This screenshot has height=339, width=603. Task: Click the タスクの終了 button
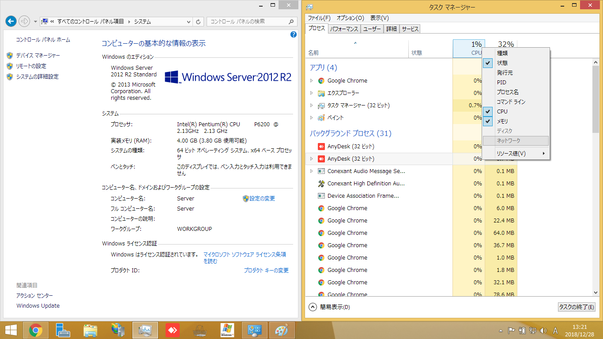[577, 307]
